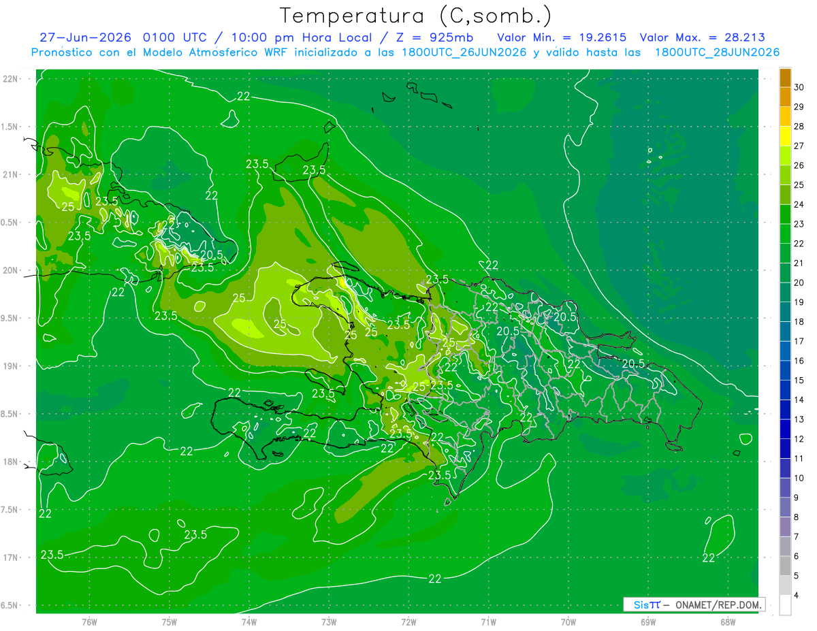Image resolution: width=817 pixels, height=631 pixels.
Task: Click the 17N latitude axis label
Action: pyautogui.click(x=10, y=557)
